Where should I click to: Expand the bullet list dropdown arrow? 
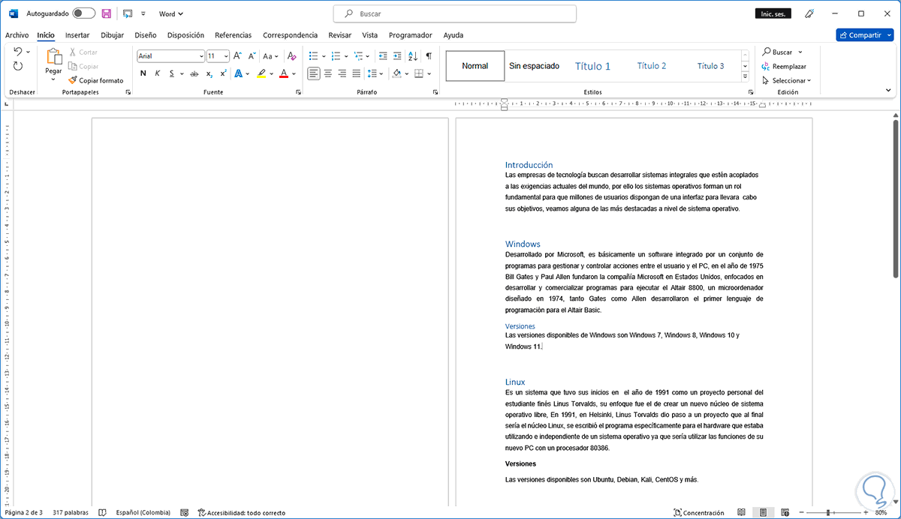324,56
